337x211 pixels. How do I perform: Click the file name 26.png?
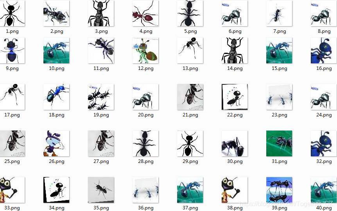(x=57, y=161)
